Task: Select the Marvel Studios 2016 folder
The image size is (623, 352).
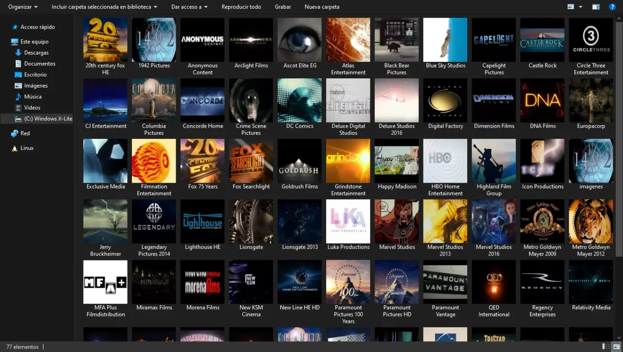Action: (x=494, y=228)
